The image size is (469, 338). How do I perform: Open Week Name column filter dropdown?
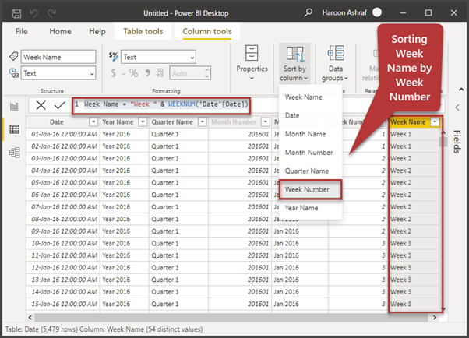pos(435,121)
